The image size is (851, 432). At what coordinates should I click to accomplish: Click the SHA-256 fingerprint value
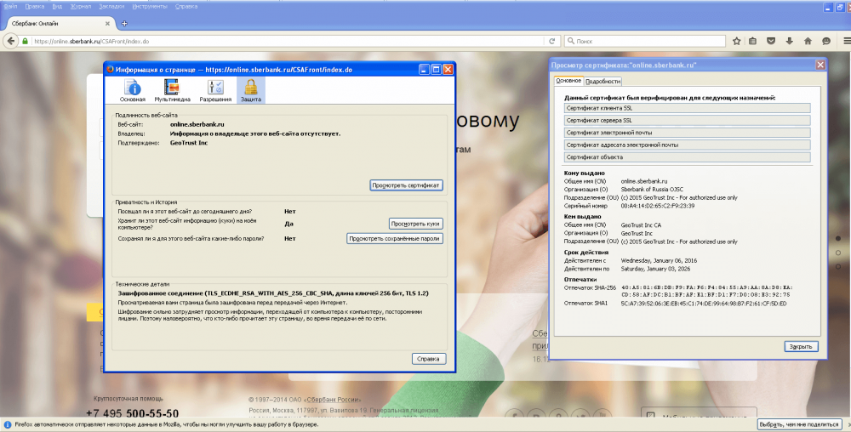pos(706,291)
